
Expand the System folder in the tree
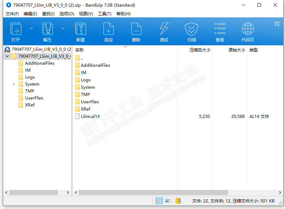(14, 84)
